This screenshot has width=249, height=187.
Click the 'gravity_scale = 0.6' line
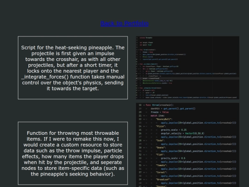pyautogui.click(x=173, y=158)
